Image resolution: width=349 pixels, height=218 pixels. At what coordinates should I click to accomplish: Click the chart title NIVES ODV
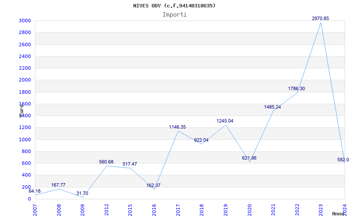(x=174, y=6)
